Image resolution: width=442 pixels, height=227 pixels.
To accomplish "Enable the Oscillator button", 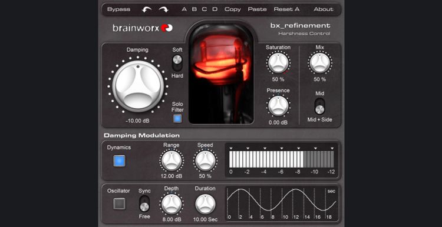I will (119, 203).
